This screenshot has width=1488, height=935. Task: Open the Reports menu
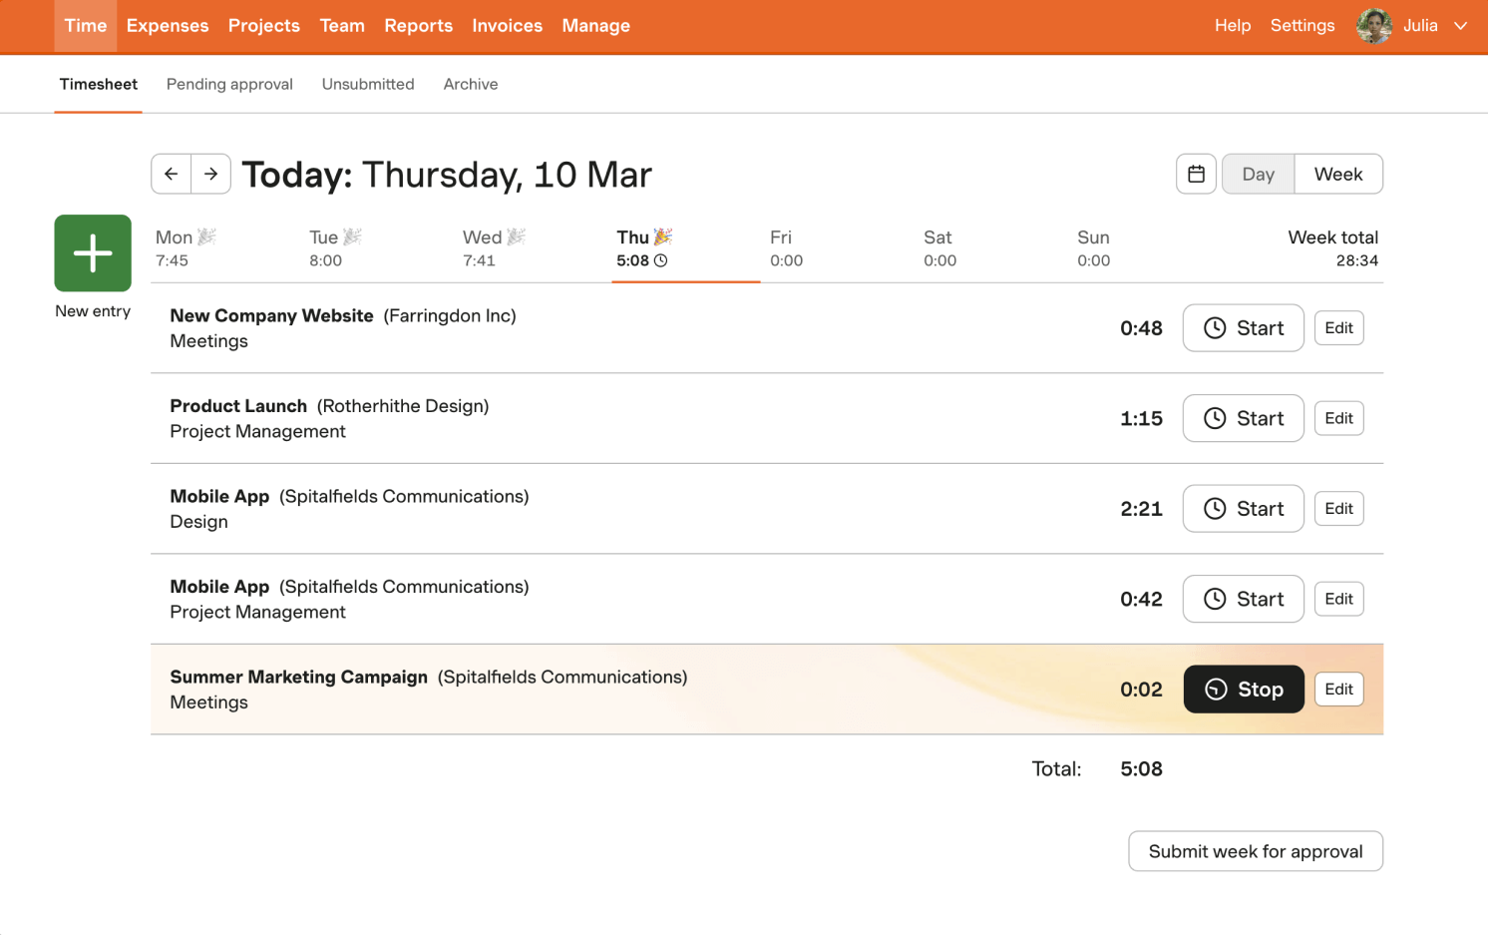[x=419, y=26]
